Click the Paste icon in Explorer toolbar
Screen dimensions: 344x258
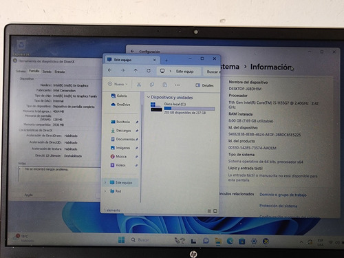tap(164, 85)
